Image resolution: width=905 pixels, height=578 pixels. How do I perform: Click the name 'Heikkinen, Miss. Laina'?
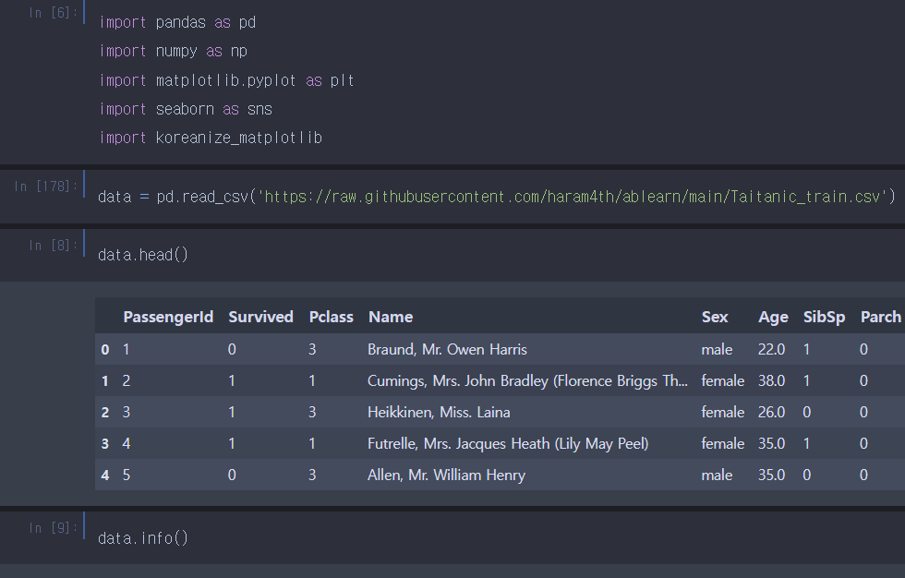(x=439, y=412)
